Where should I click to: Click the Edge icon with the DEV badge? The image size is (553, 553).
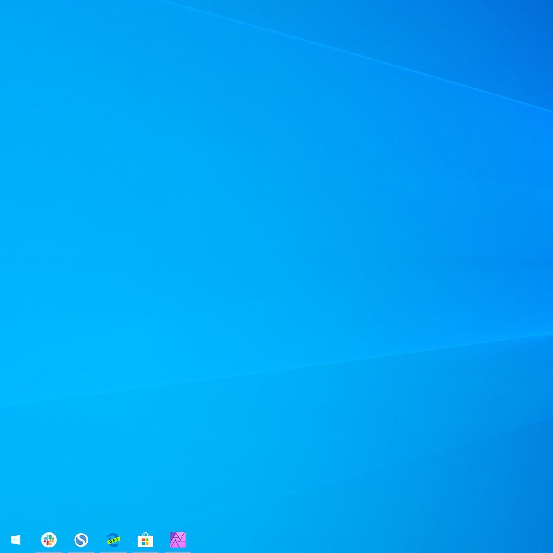click(114, 539)
